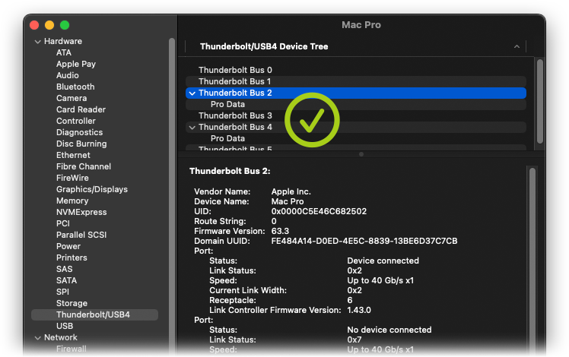Open Diagnostics section
The width and height of the screenshot is (569, 357).
tap(79, 132)
